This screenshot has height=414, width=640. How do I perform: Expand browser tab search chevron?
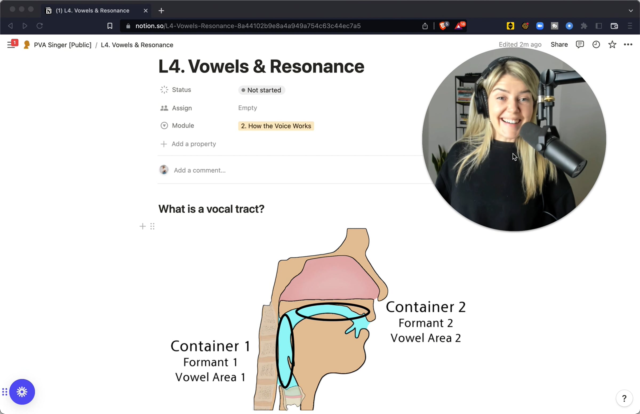[631, 11]
